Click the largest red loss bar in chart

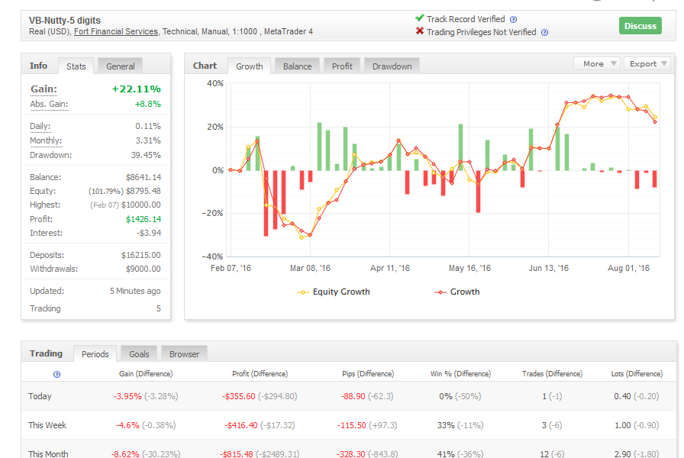[266, 203]
